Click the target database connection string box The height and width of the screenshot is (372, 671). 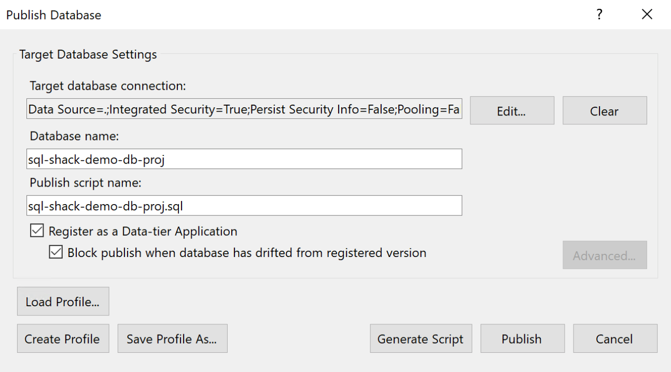click(x=244, y=109)
